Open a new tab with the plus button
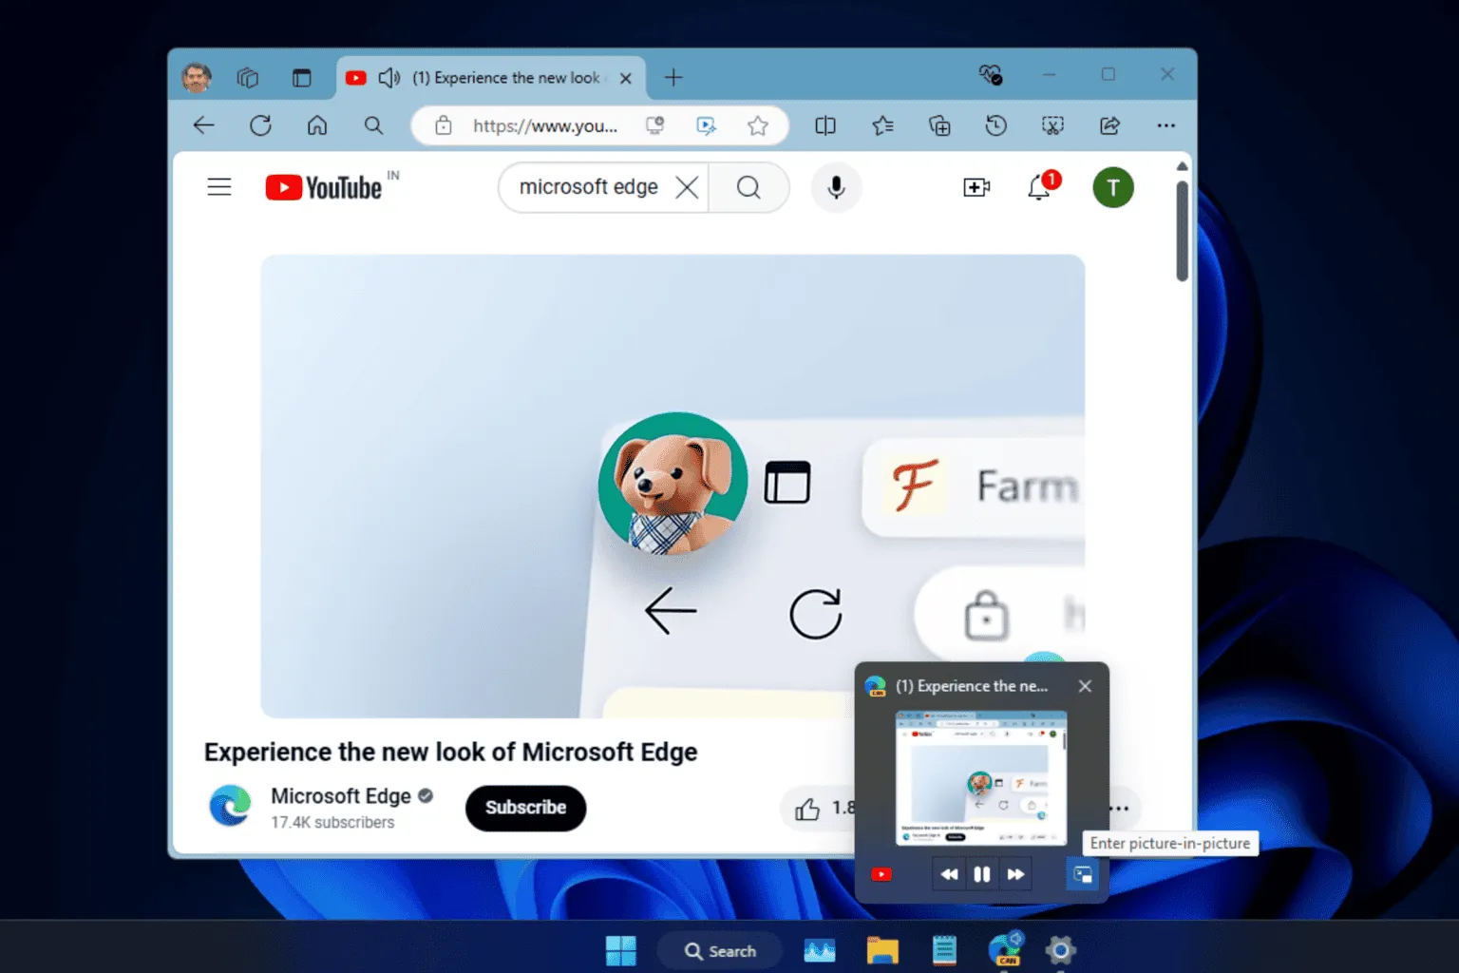 pyautogui.click(x=673, y=78)
